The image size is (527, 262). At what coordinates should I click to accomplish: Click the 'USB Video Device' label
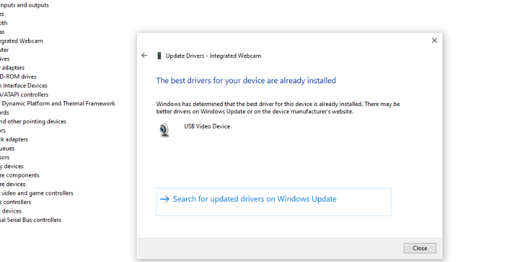[207, 126]
